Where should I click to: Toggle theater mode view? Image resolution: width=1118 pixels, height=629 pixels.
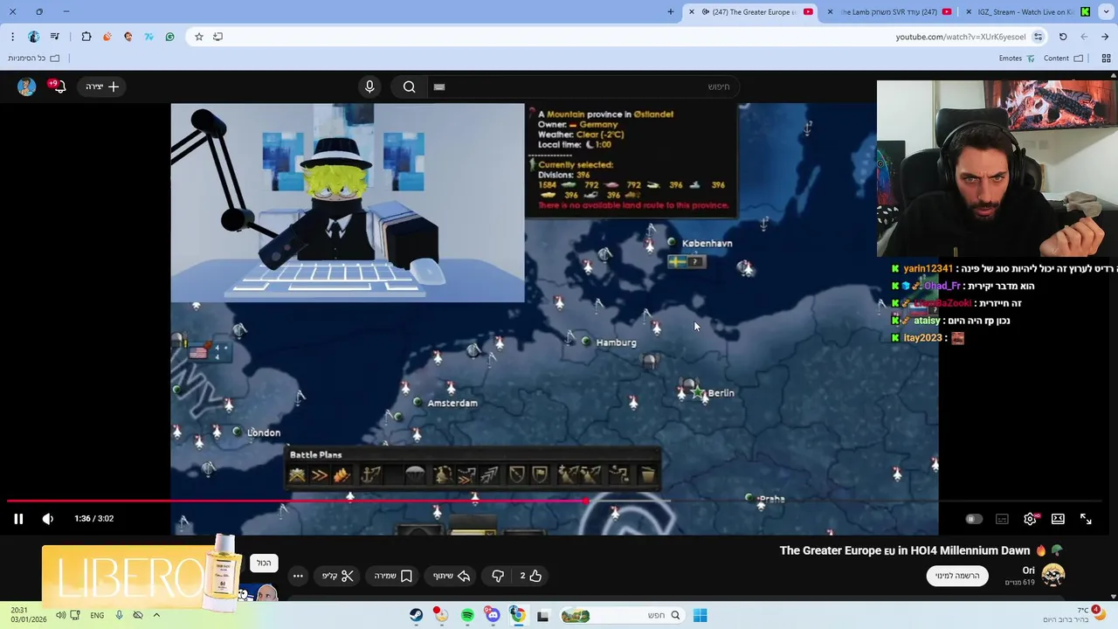click(x=1058, y=519)
